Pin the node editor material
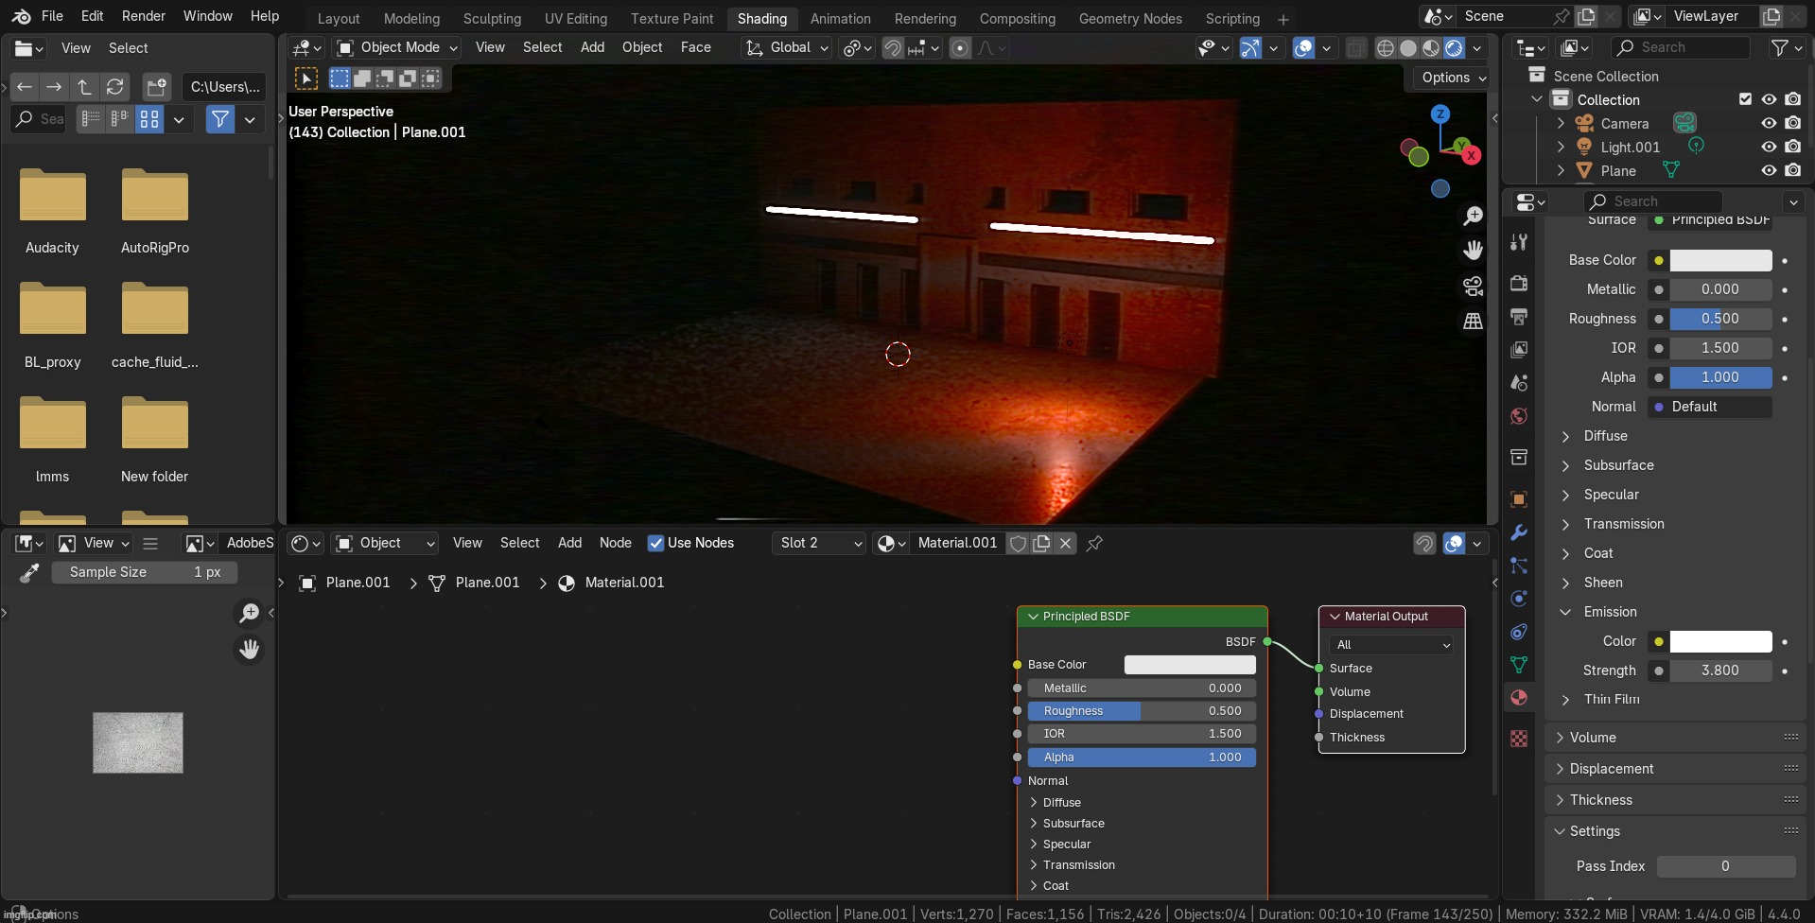The width and height of the screenshot is (1815, 923). 1094,543
